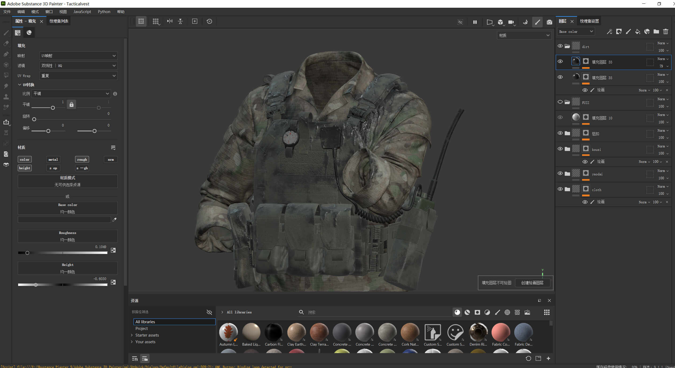
Task: Toggle visibility of the cloth folder
Action: pyautogui.click(x=560, y=189)
